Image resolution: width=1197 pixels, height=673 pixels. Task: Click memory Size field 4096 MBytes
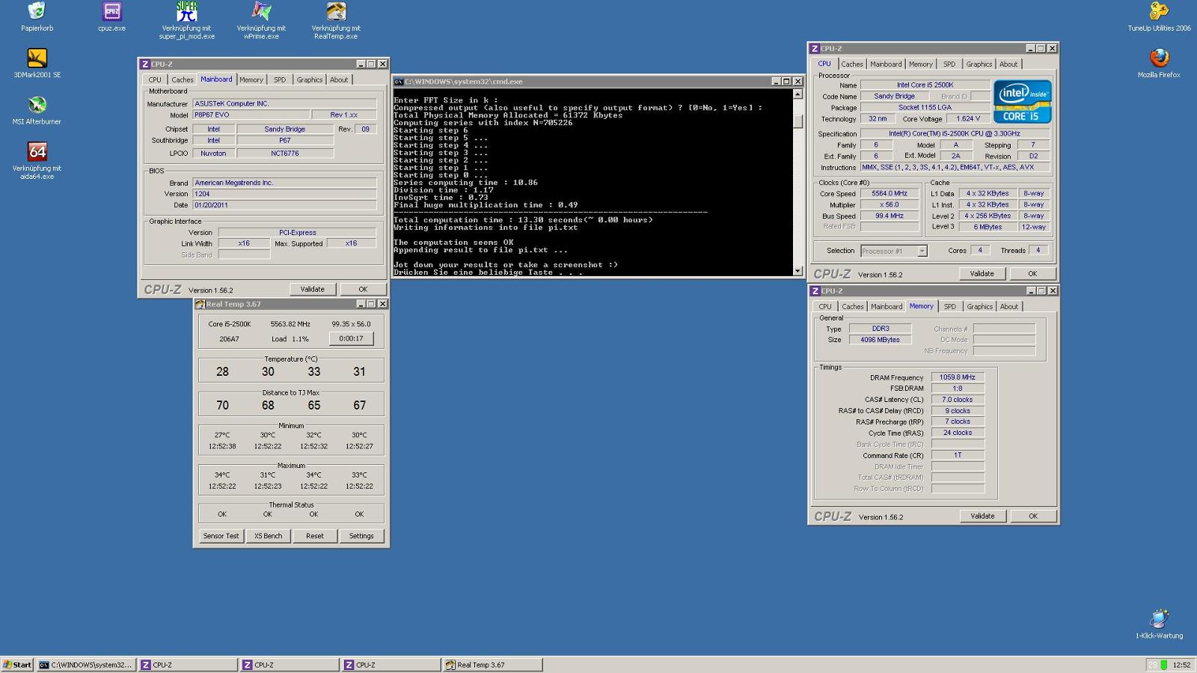880,340
